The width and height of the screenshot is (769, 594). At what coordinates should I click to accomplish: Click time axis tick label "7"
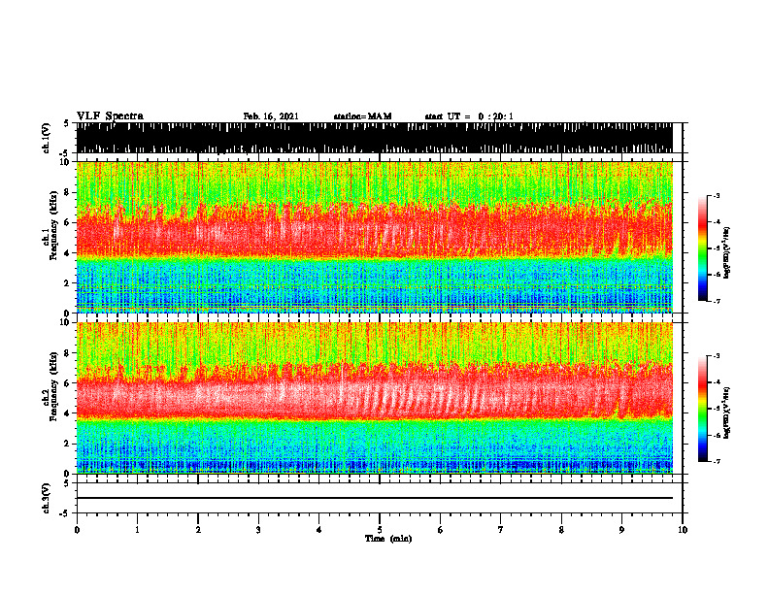point(501,530)
